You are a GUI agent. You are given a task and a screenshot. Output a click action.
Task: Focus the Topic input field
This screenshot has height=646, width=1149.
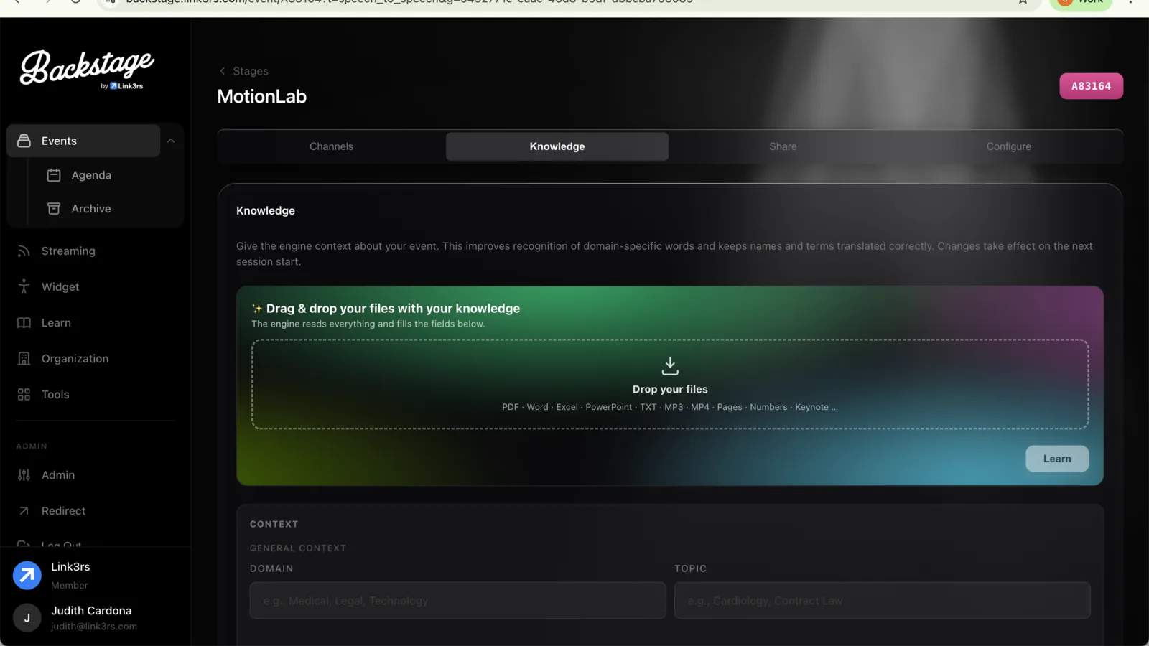[x=882, y=601]
